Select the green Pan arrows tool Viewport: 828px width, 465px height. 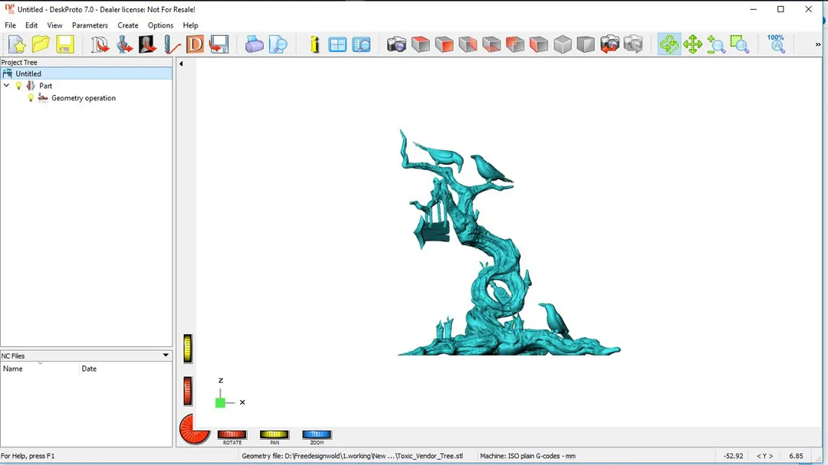click(x=692, y=44)
